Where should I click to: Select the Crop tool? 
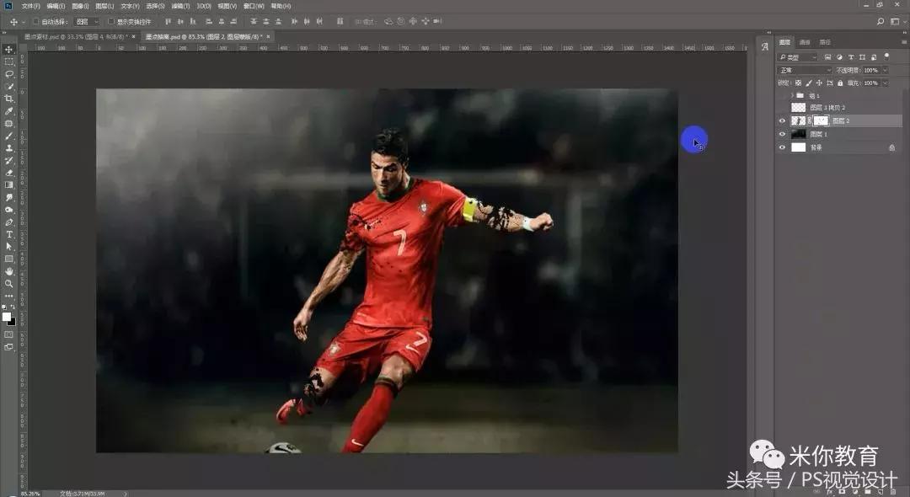pos(9,99)
